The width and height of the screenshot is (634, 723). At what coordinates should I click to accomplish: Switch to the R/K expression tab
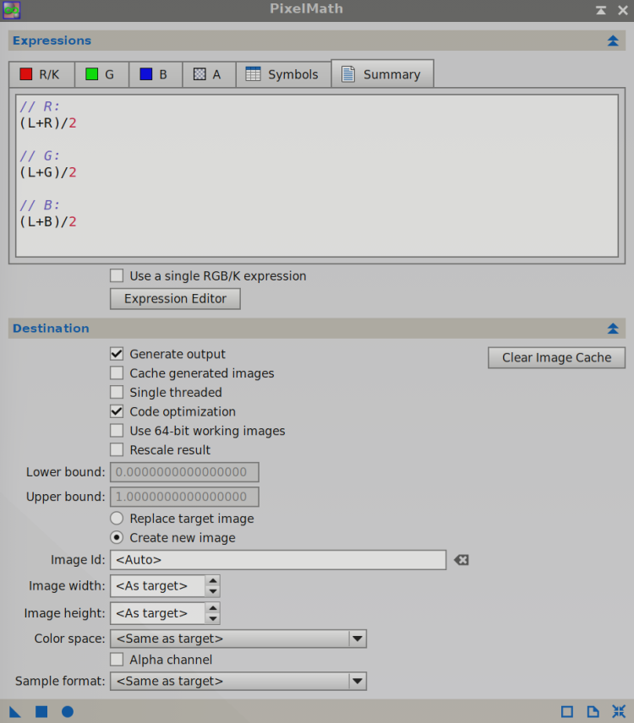point(41,74)
